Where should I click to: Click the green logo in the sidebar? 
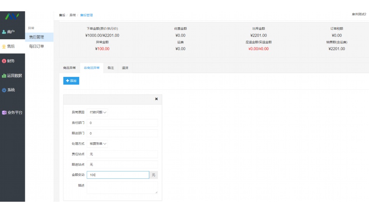12,17
